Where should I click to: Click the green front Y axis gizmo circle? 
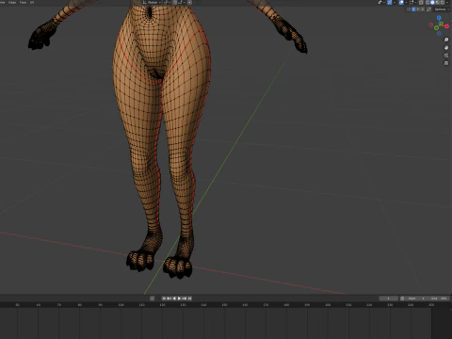pyautogui.click(x=436, y=28)
